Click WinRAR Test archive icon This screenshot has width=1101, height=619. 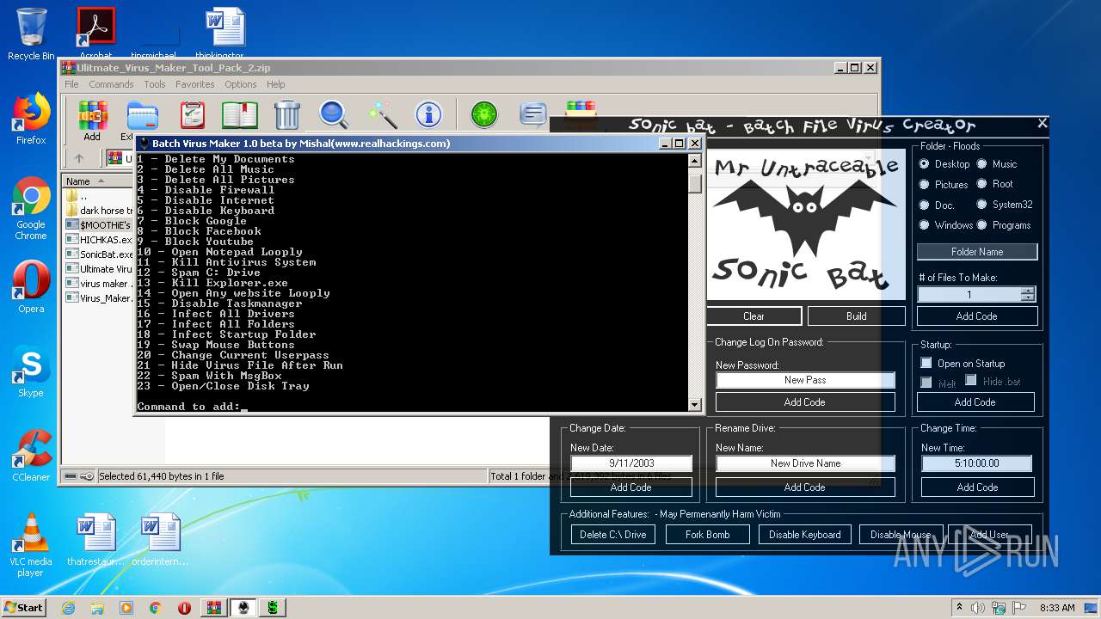point(193,114)
